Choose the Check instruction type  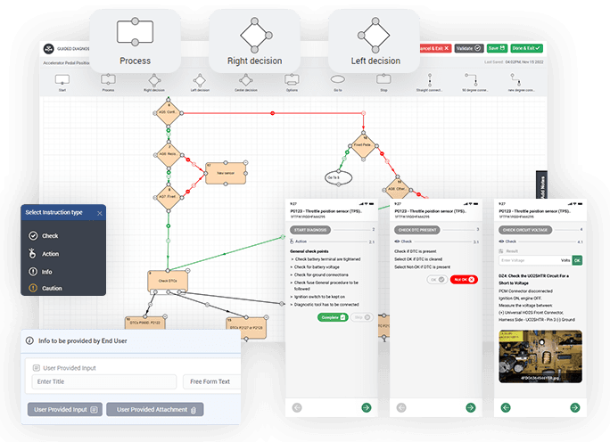[44, 235]
